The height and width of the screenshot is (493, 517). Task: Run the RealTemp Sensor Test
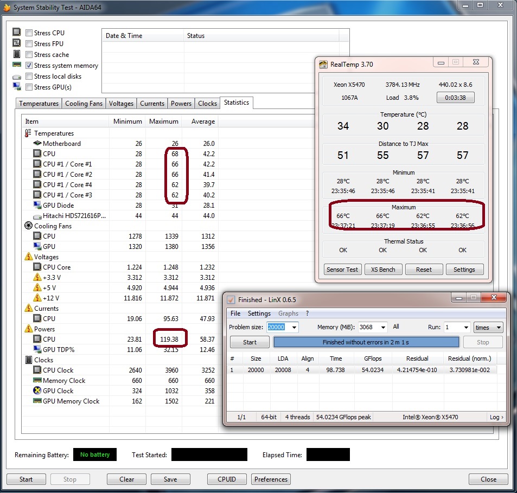click(x=342, y=269)
